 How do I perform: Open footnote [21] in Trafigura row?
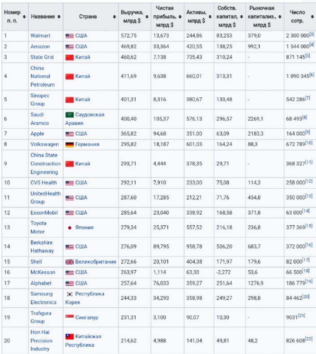coord(302,315)
